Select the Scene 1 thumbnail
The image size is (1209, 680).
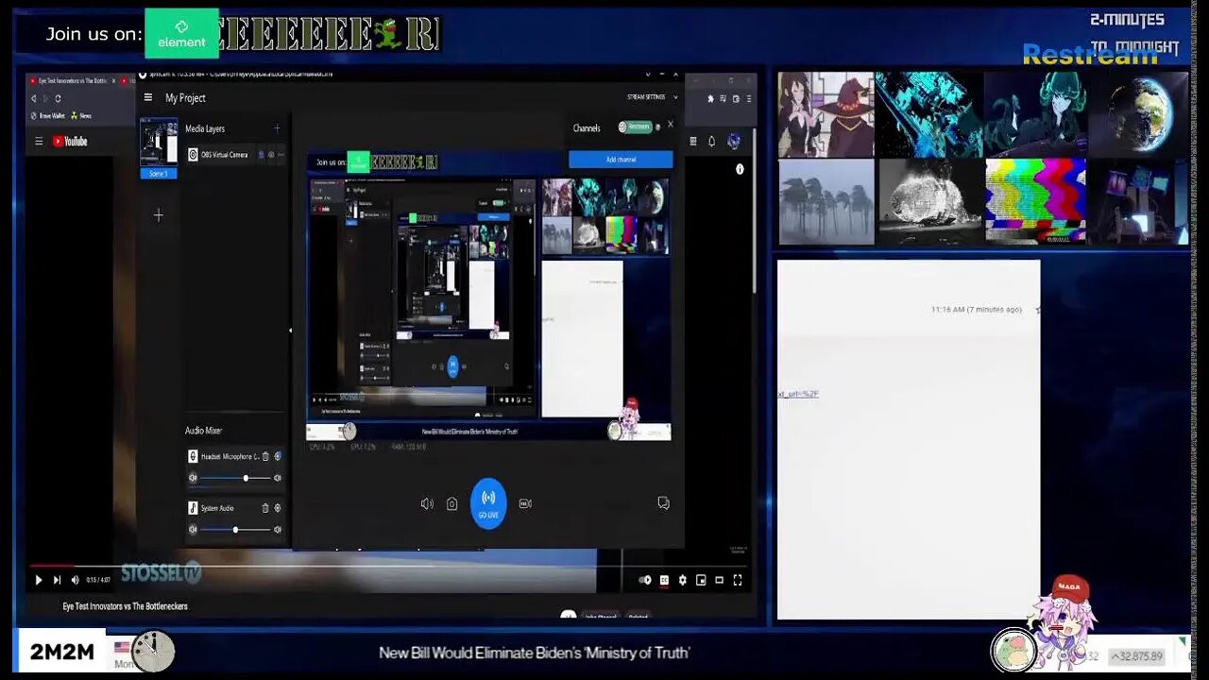[x=159, y=144]
